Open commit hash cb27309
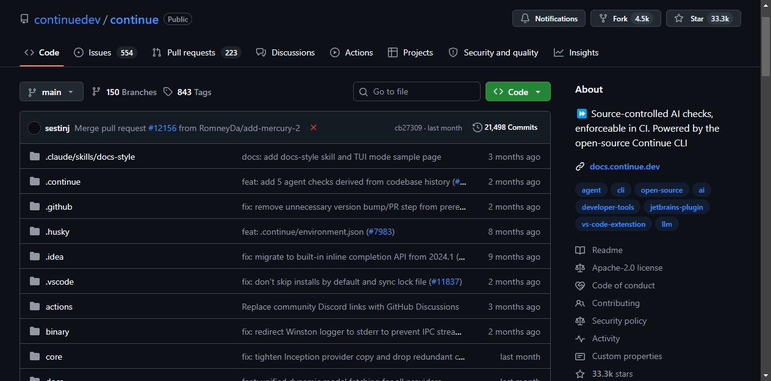 pyautogui.click(x=408, y=128)
